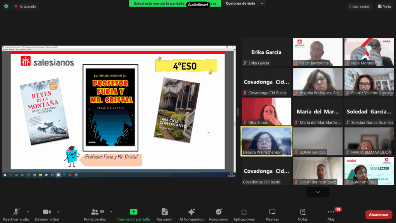The width and height of the screenshot is (396, 223).
Task: Click the salesianos logo in the slide
Action: click(48, 62)
